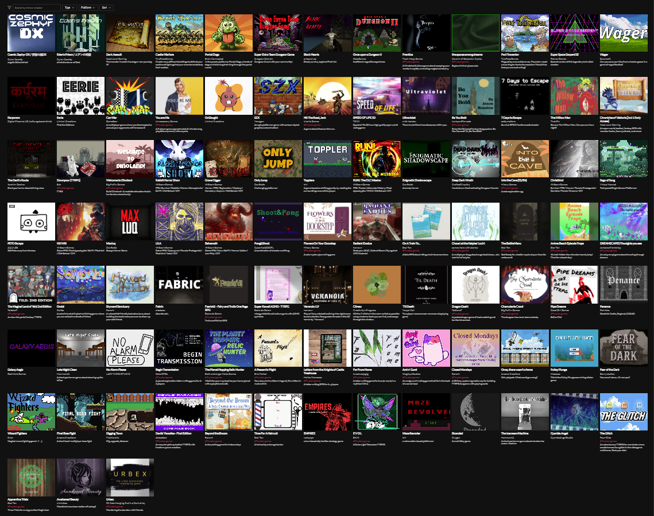
Task: Open the Ultraviolet game thumbnail
Action: 426,96
